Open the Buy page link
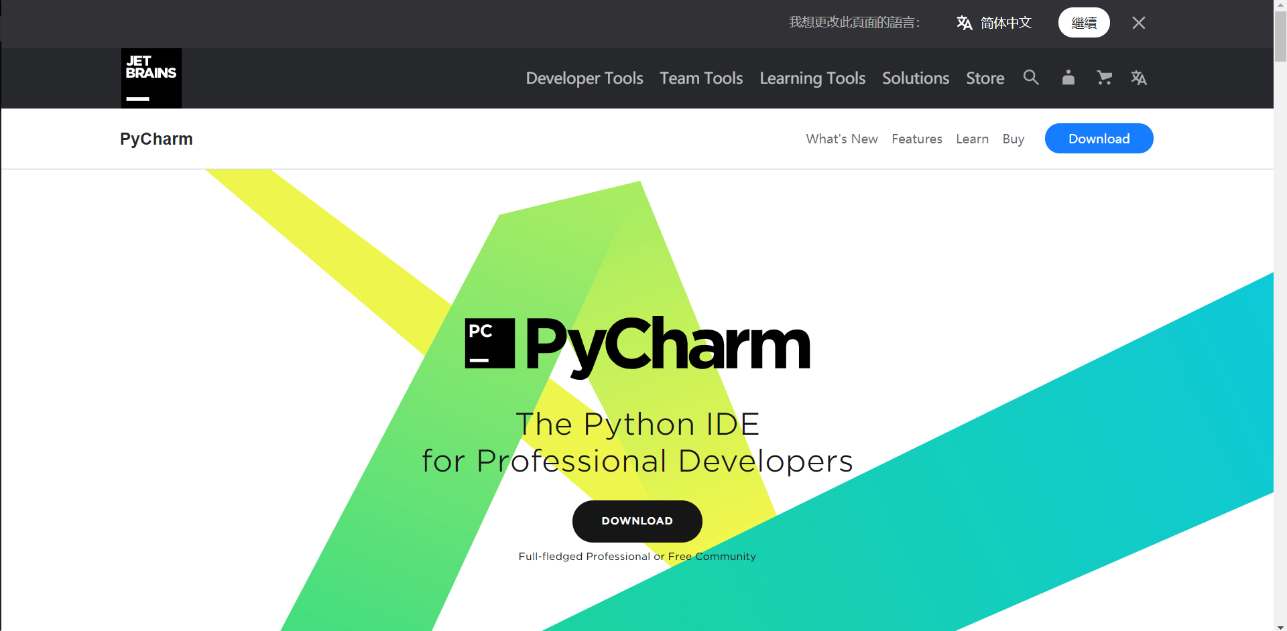 coord(1014,139)
